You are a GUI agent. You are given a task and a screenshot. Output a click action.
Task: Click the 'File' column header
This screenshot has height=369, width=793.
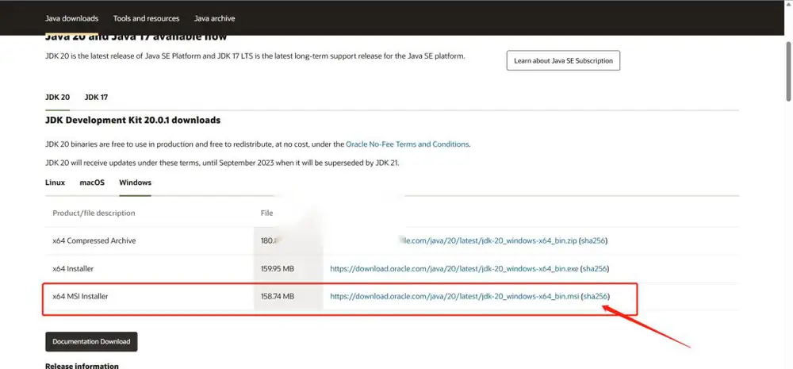point(266,213)
